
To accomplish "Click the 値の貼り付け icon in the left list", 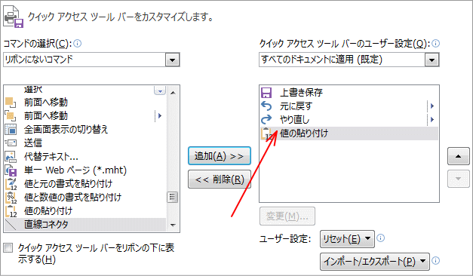I will tap(11, 211).
